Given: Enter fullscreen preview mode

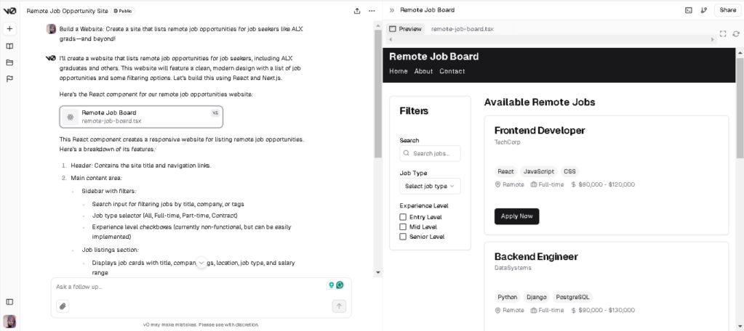Looking at the screenshot, I should (x=723, y=33).
